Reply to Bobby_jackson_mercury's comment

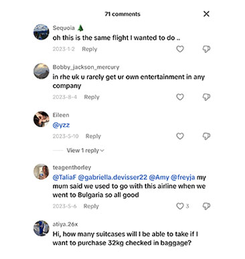point(92,97)
